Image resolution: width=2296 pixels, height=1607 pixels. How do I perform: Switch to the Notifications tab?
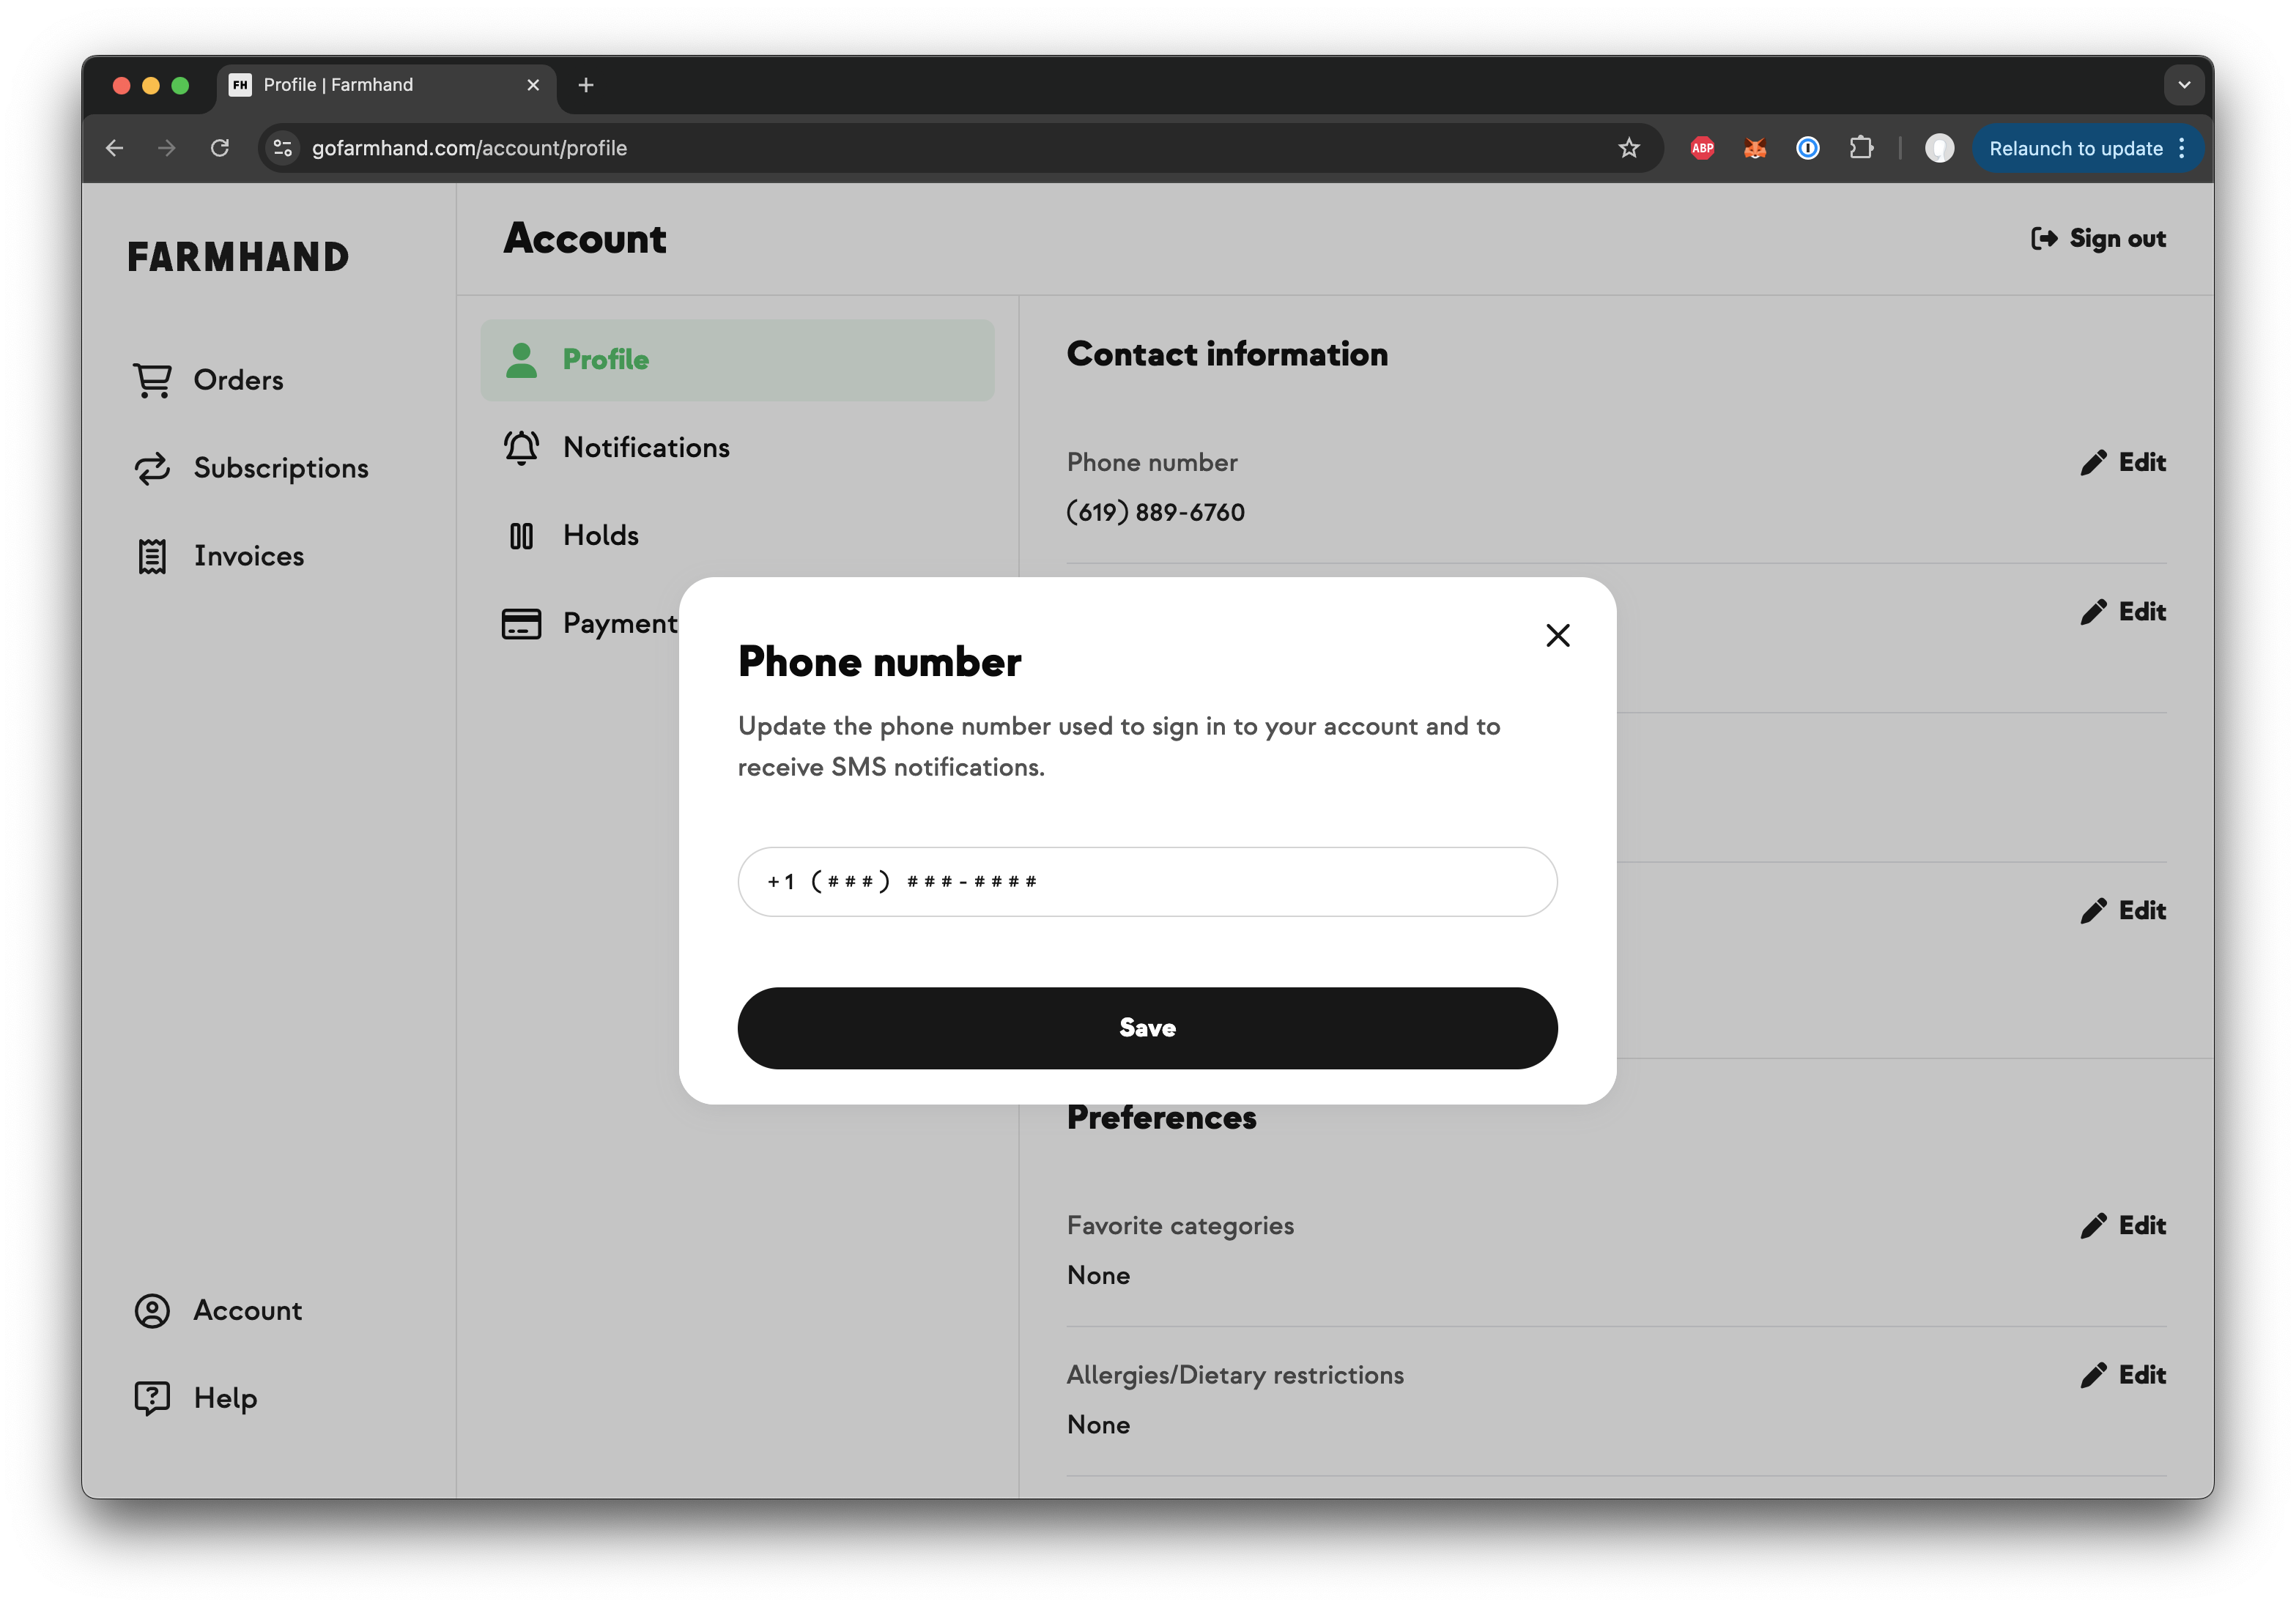pyautogui.click(x=617, y=447)
